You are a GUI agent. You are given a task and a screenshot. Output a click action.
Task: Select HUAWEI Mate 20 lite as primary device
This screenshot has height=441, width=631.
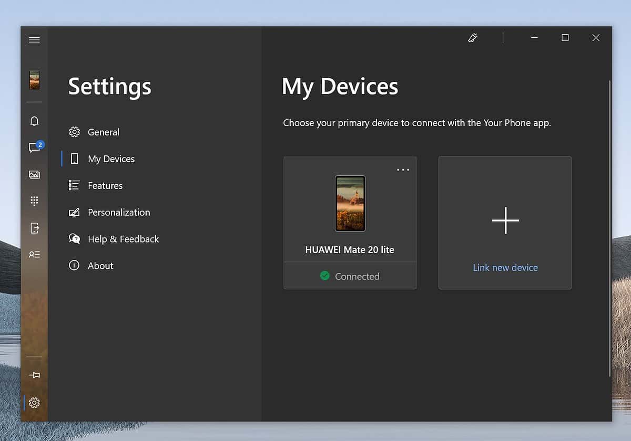click(x=350, y=223)
